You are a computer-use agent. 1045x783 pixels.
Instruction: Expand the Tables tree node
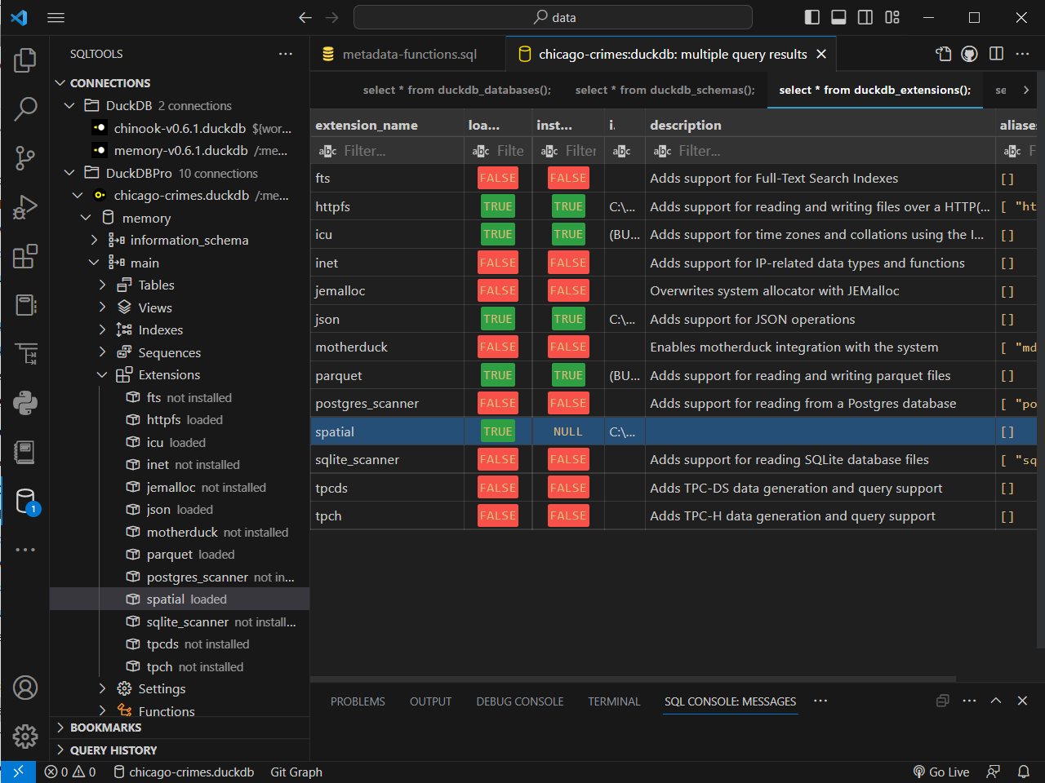pos(102,285)
